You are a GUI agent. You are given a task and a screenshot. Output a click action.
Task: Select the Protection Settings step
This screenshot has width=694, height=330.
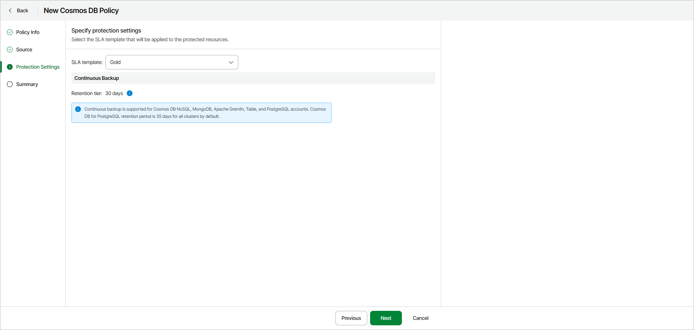(x=38, y=67)
